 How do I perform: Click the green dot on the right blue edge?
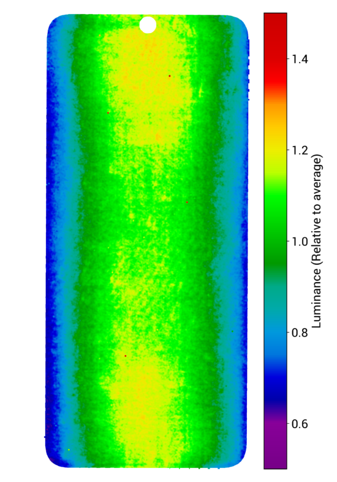coord(232,331)
